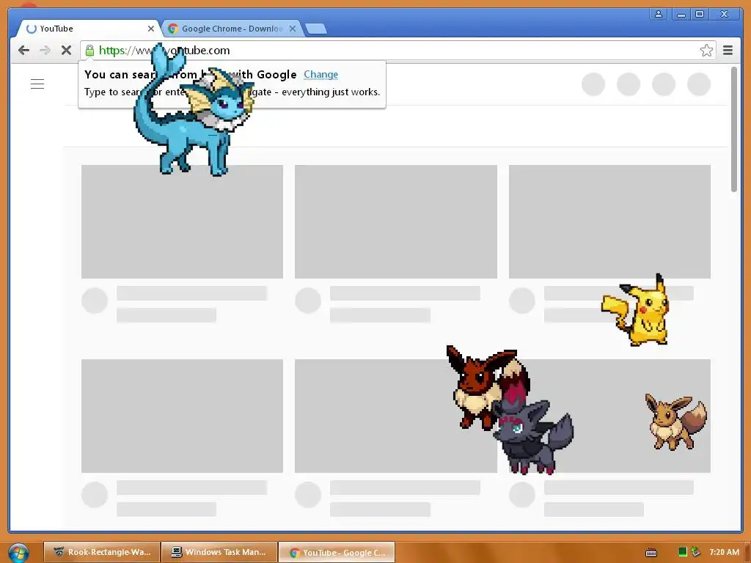Viewport: 751px width, 563px height.
Task: Select YouTube - Google Chrome taskbar item
Action: [x=337, y=553]
